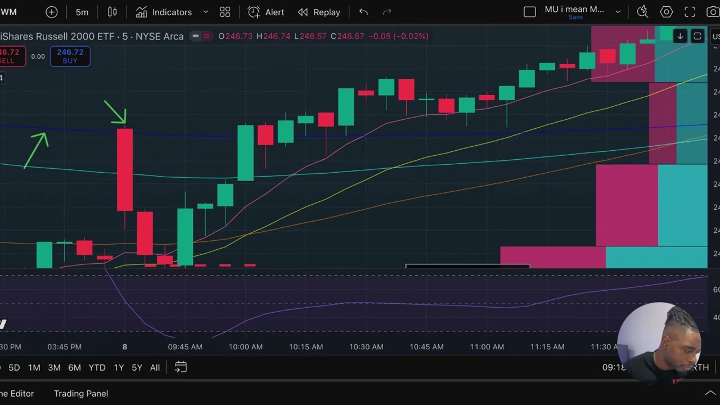Viewport: 720px width, 405px height.
Task: Start bar Replay mode
Action: coord(319,12)
